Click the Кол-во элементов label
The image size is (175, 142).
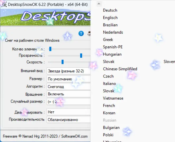(28, 49)
